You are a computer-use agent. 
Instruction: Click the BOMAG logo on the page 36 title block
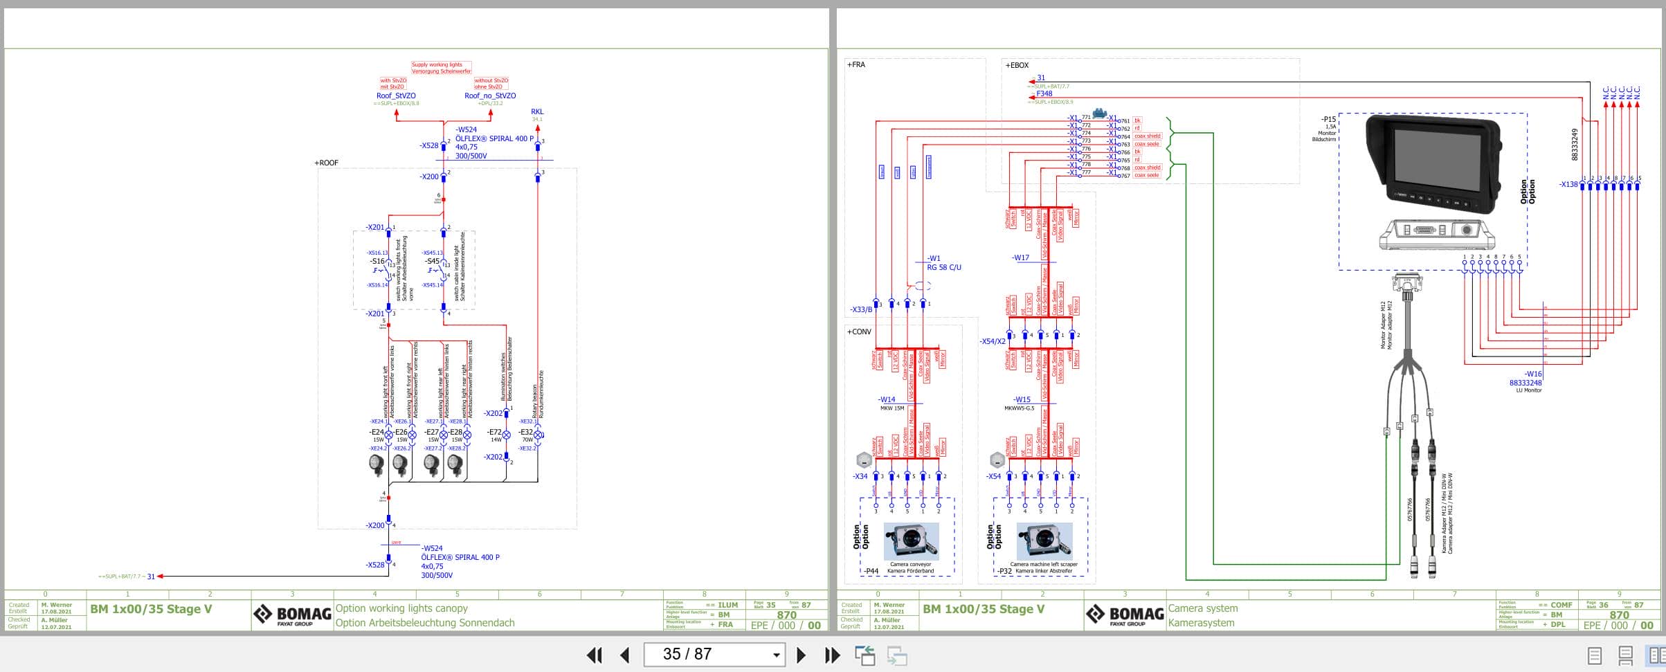(x=1124, y=615)
